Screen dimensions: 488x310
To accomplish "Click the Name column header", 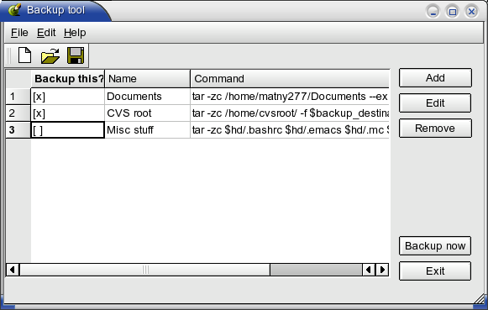I will [x=147, y=79].
